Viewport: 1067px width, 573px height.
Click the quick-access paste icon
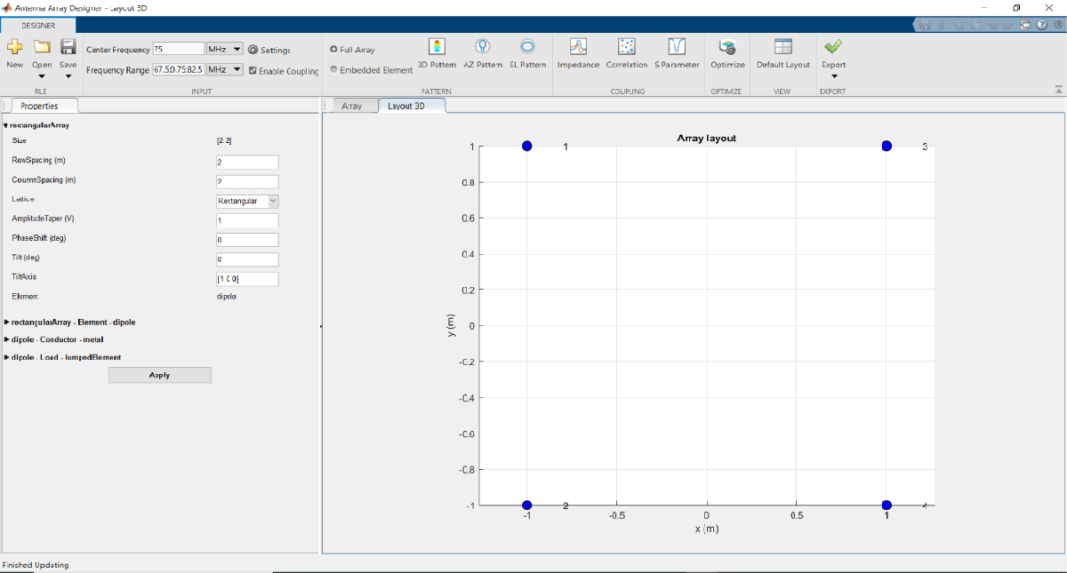click(975, 25)
